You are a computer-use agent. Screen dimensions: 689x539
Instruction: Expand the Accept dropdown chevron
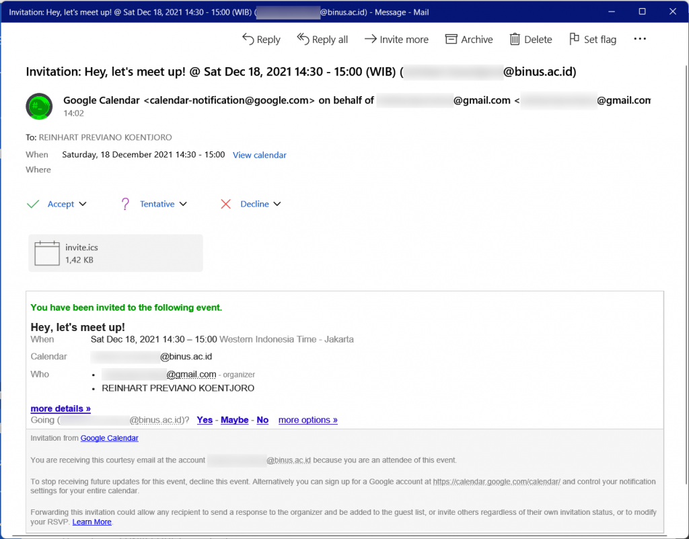coord(83,204)
